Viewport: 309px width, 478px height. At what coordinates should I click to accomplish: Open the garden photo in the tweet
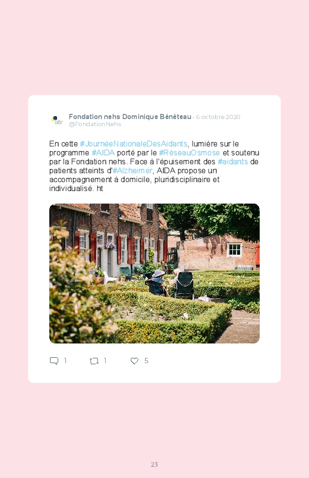[x=154, y=273]
